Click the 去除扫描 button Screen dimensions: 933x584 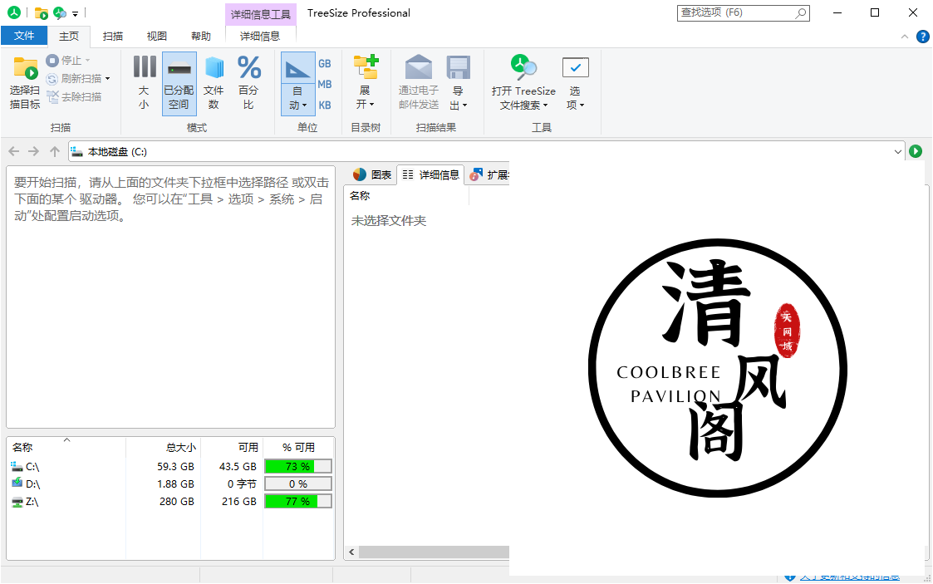(74, 96)
